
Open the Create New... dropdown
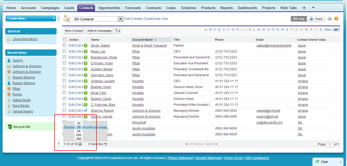click(31, 19)
